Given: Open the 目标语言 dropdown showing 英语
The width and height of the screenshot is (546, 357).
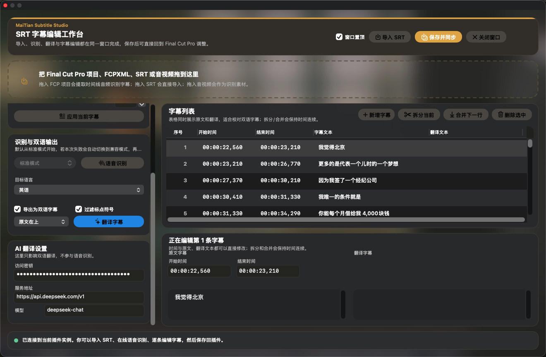Looking at the screenshot, I should (x=79, y=190).
